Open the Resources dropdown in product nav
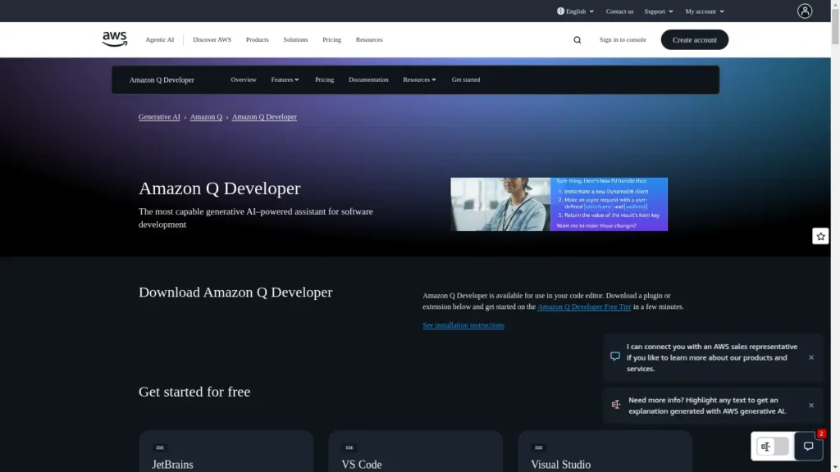Screen dimensions: 840x472 pos(419,79)
